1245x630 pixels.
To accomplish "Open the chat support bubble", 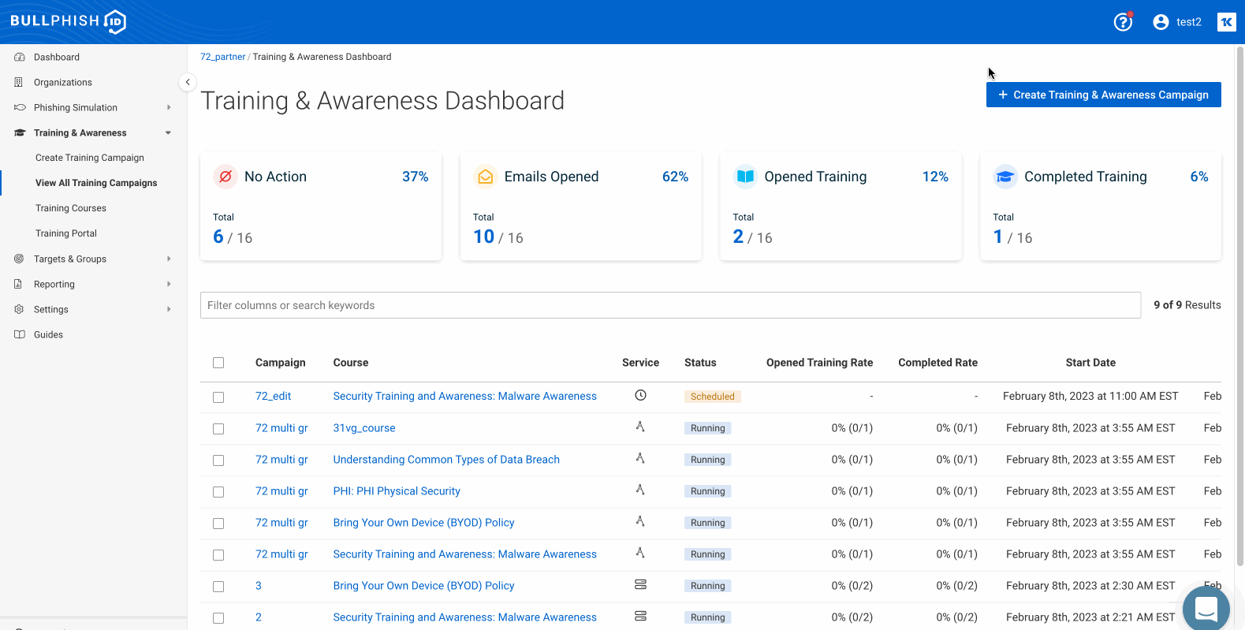I will [1206, 608].
